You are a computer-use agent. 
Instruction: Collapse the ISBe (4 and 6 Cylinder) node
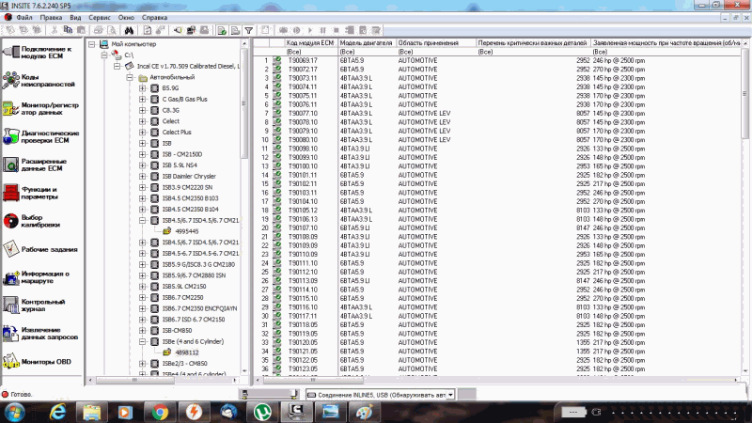143,342
